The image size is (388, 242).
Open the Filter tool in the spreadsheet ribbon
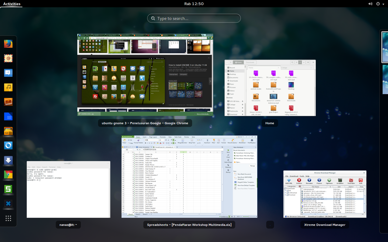(x=214, y=140)
